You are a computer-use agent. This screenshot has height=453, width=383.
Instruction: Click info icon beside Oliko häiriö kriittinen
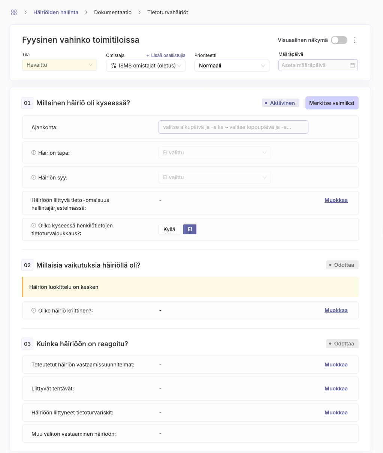[34, 310]
